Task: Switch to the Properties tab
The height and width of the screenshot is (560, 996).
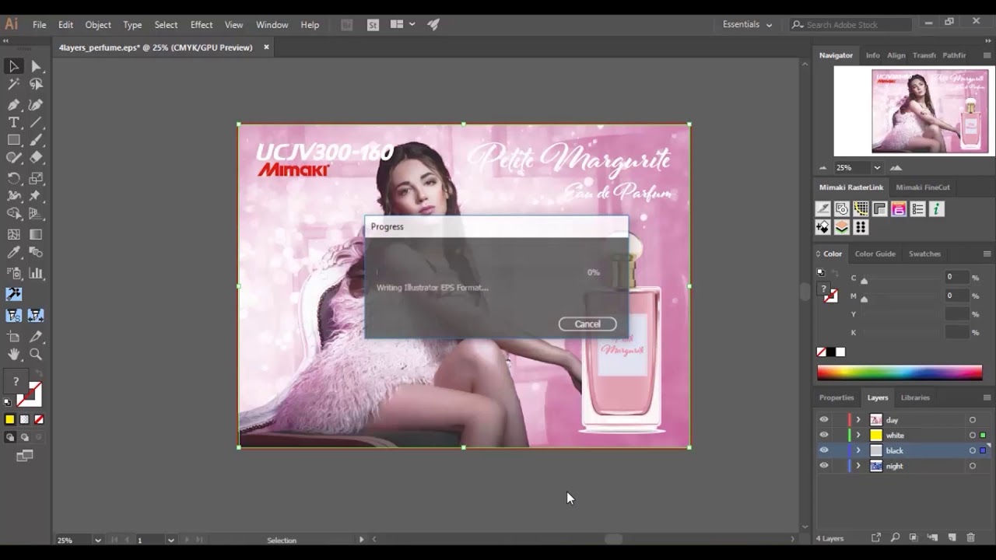Action: (836, 397)
